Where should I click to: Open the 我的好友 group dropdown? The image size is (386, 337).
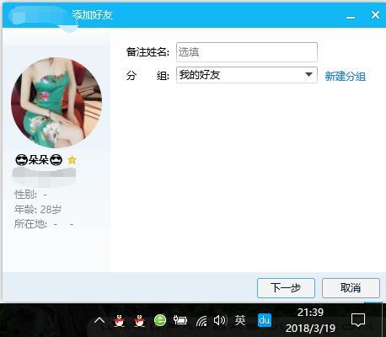coord(247,75)
